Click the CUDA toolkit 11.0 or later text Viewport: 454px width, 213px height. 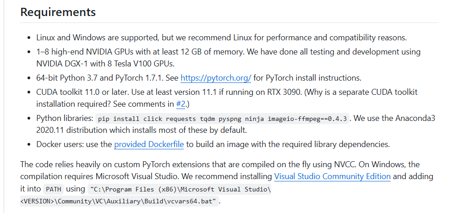(82, 92)
